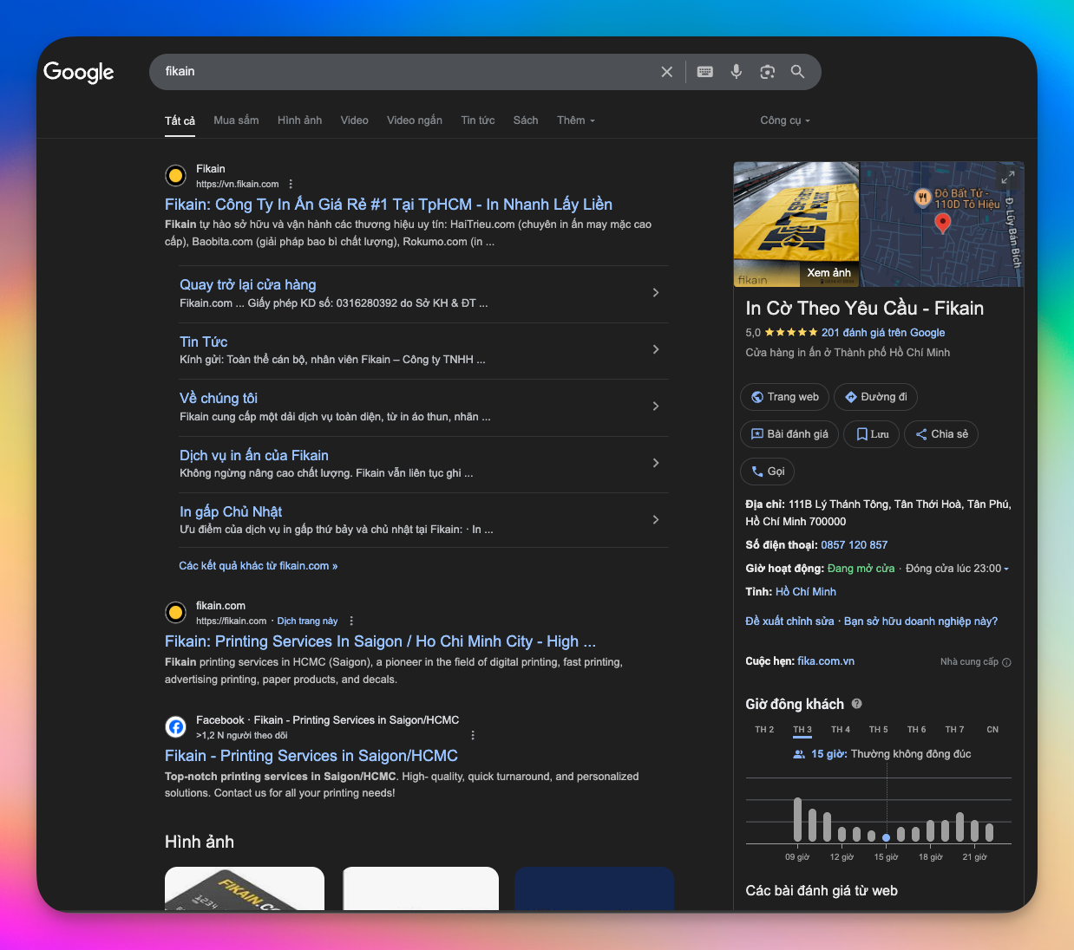Select TH 4 in popular times
The width and height of the screenshot is (1074, 950).
point(840,730)
